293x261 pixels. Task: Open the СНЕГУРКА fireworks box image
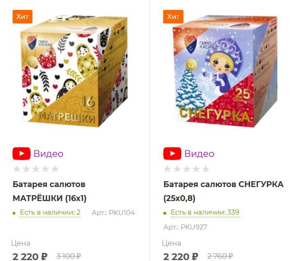(x=225, y=71)
